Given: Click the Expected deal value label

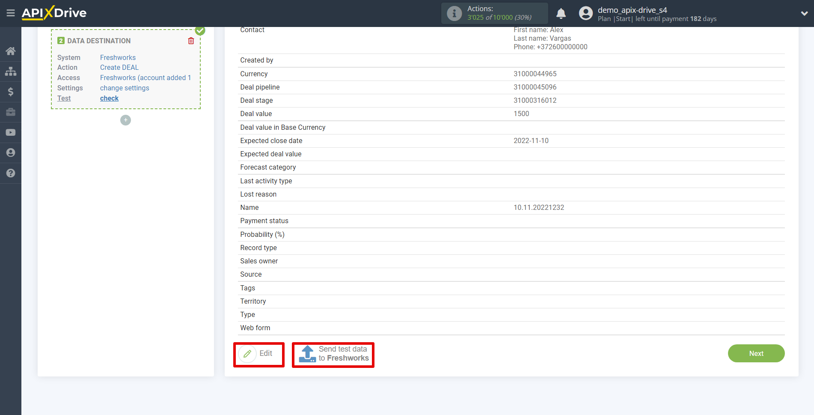Looking at the screenshot, I should coord(270,154).
